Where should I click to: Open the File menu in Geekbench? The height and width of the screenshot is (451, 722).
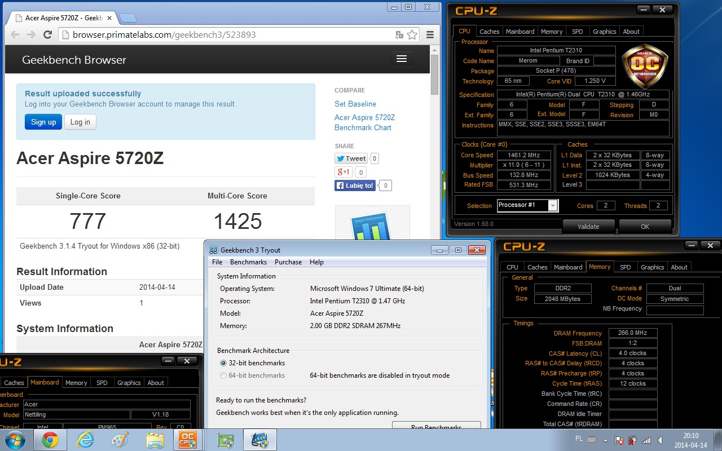217,262
